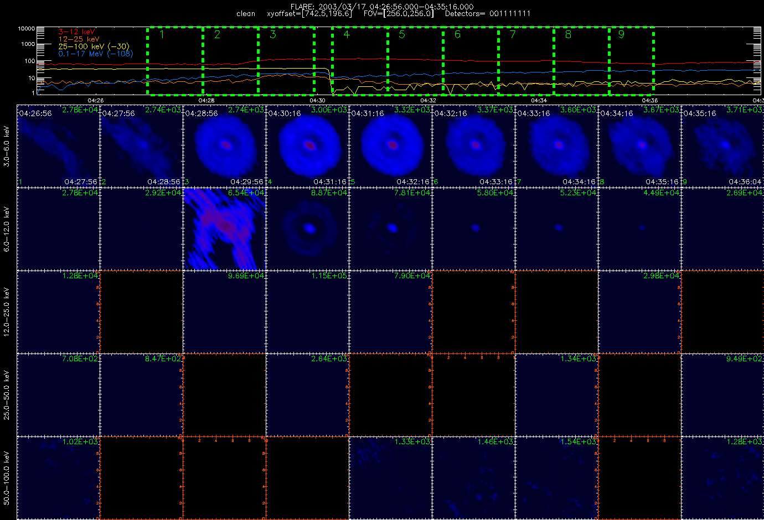Click the '50.0-100.0 keV' row label

click(7, 478)
